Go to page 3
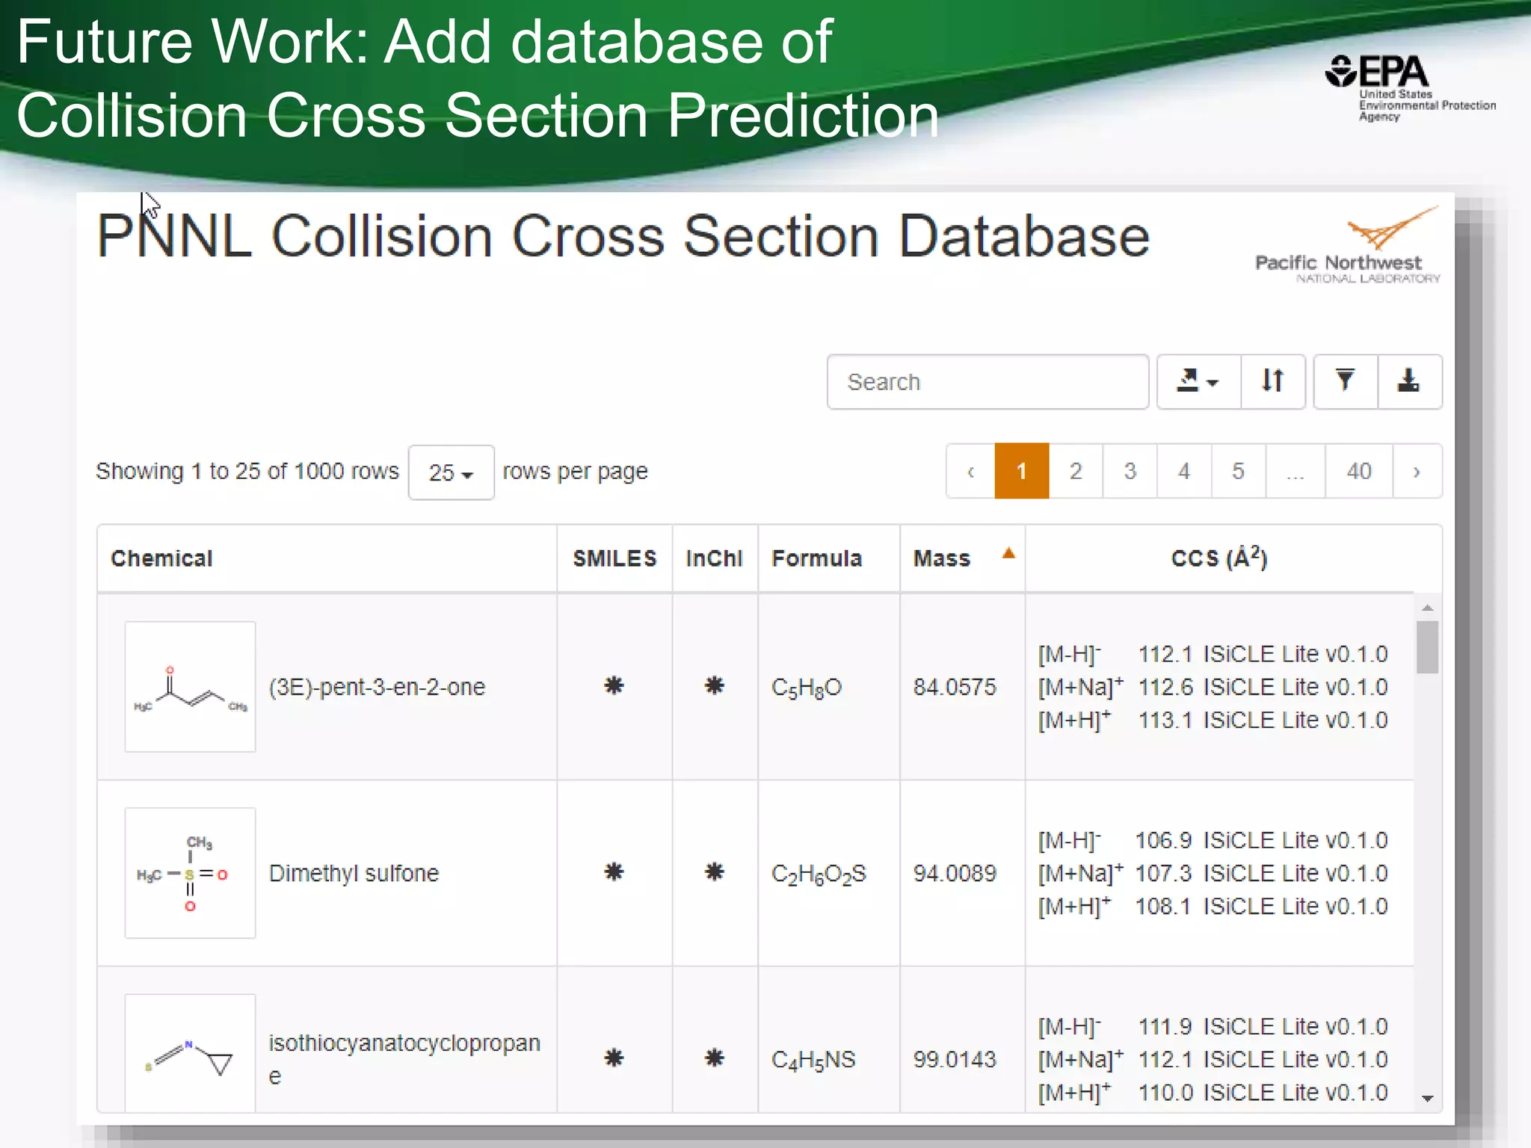1531x1148 pixels. point(1130,471)
